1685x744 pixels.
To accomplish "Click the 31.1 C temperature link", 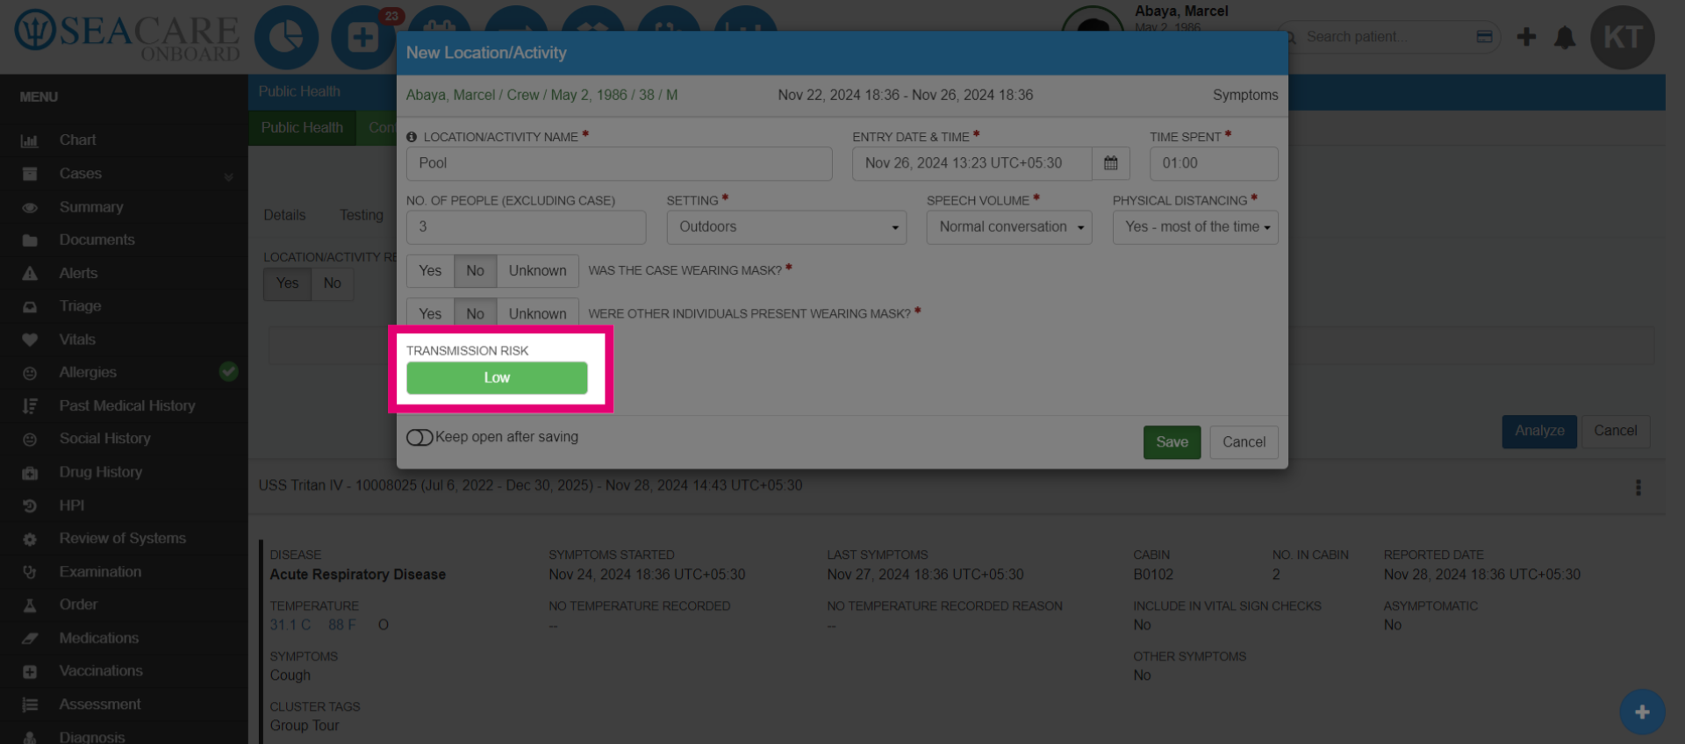I will click(290, 626).
